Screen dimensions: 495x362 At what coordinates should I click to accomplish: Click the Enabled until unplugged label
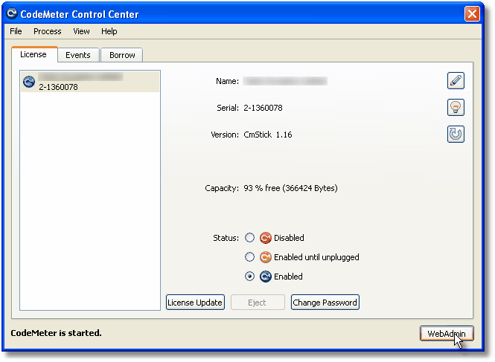tap(316, 257)
